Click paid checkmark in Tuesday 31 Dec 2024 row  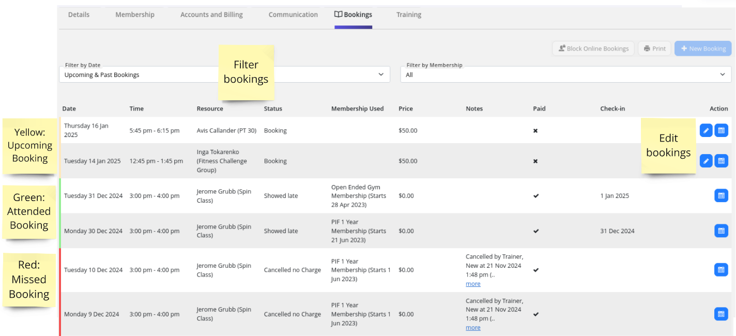click(x=536, y=196)
